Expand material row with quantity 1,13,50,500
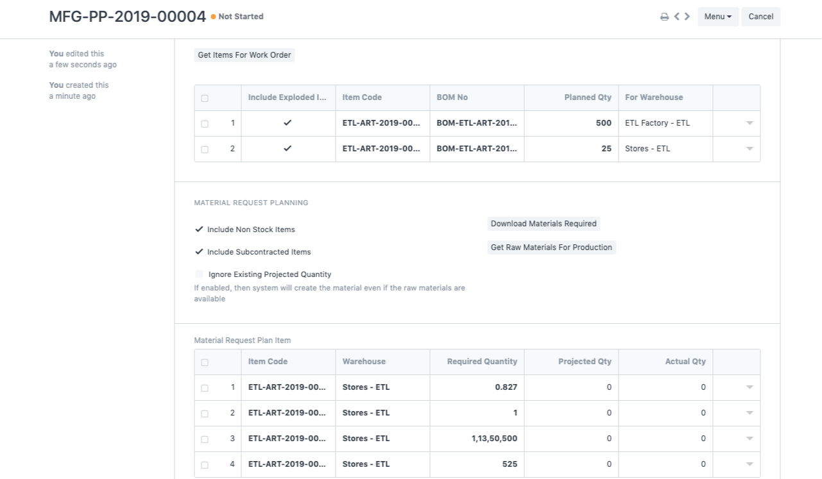Screen dimensions: 822x479 coord(749,439)
